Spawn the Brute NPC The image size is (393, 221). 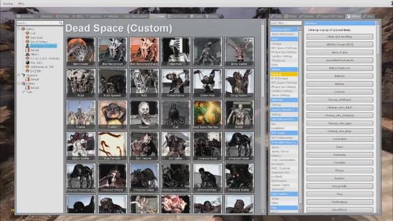click(81, 83)
